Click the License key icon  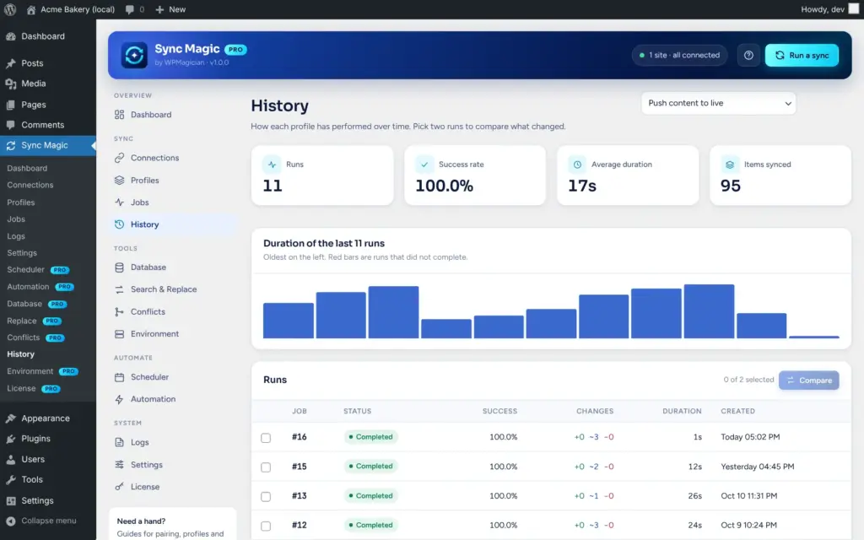pyautogui.click(x=119, y=487)
